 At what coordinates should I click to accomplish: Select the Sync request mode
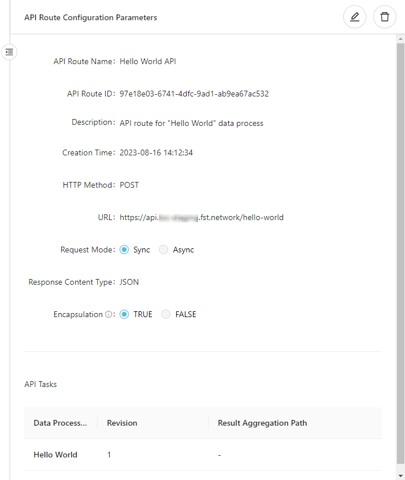[124, 250]
